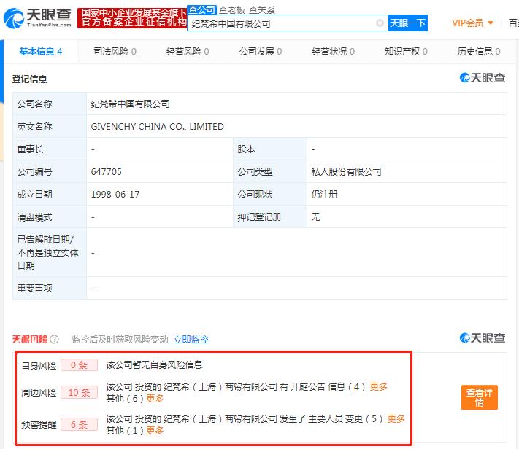
Task: Click the help question mark beside 天眼风险
Action: click(54, 339)
